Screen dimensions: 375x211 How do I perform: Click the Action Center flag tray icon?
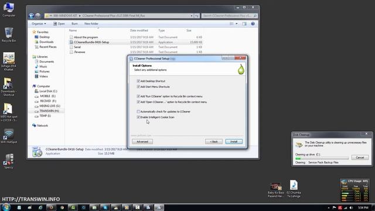pos(335,207)
